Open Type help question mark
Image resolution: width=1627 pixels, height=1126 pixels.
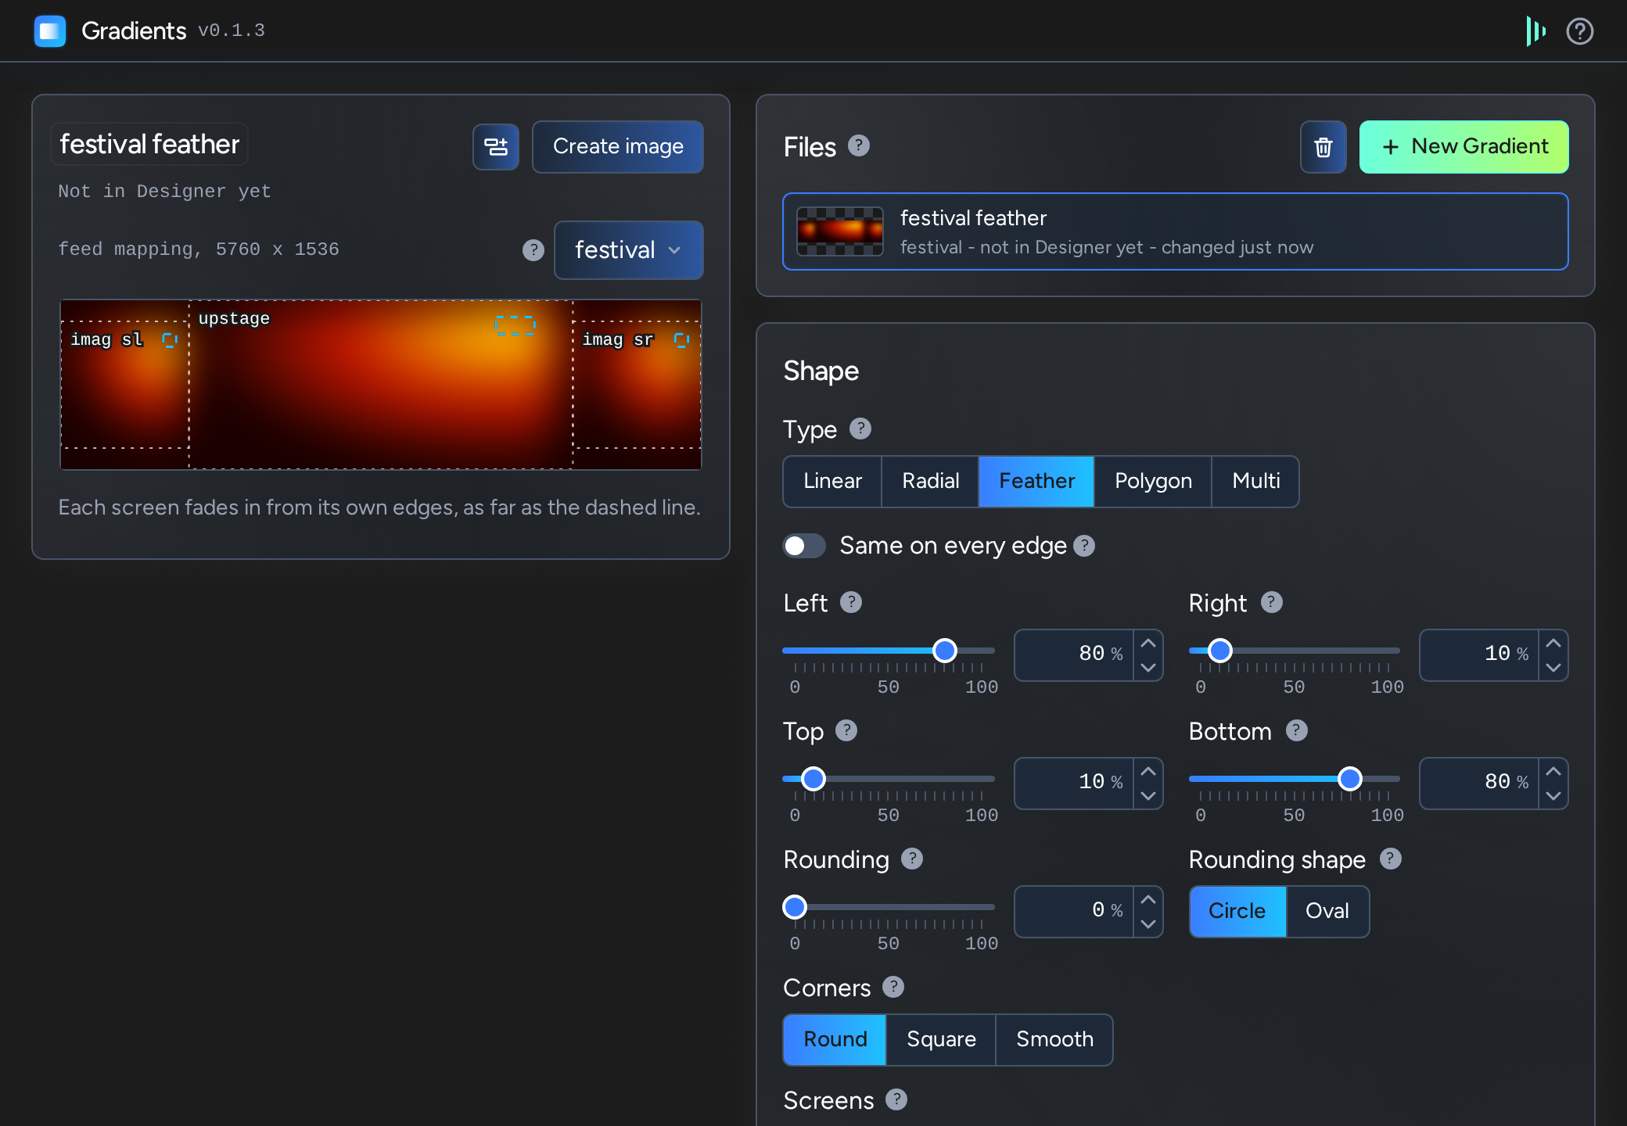coord(860,429)
